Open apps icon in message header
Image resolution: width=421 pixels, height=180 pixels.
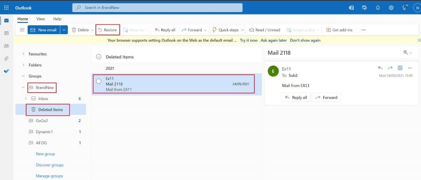[400, 68]
